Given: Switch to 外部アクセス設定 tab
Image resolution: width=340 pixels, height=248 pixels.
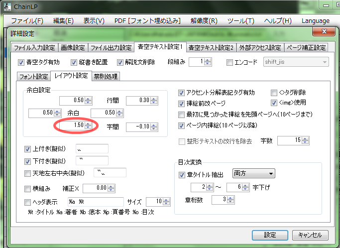Looking at the screenshot, I should [x=260, y=47].
